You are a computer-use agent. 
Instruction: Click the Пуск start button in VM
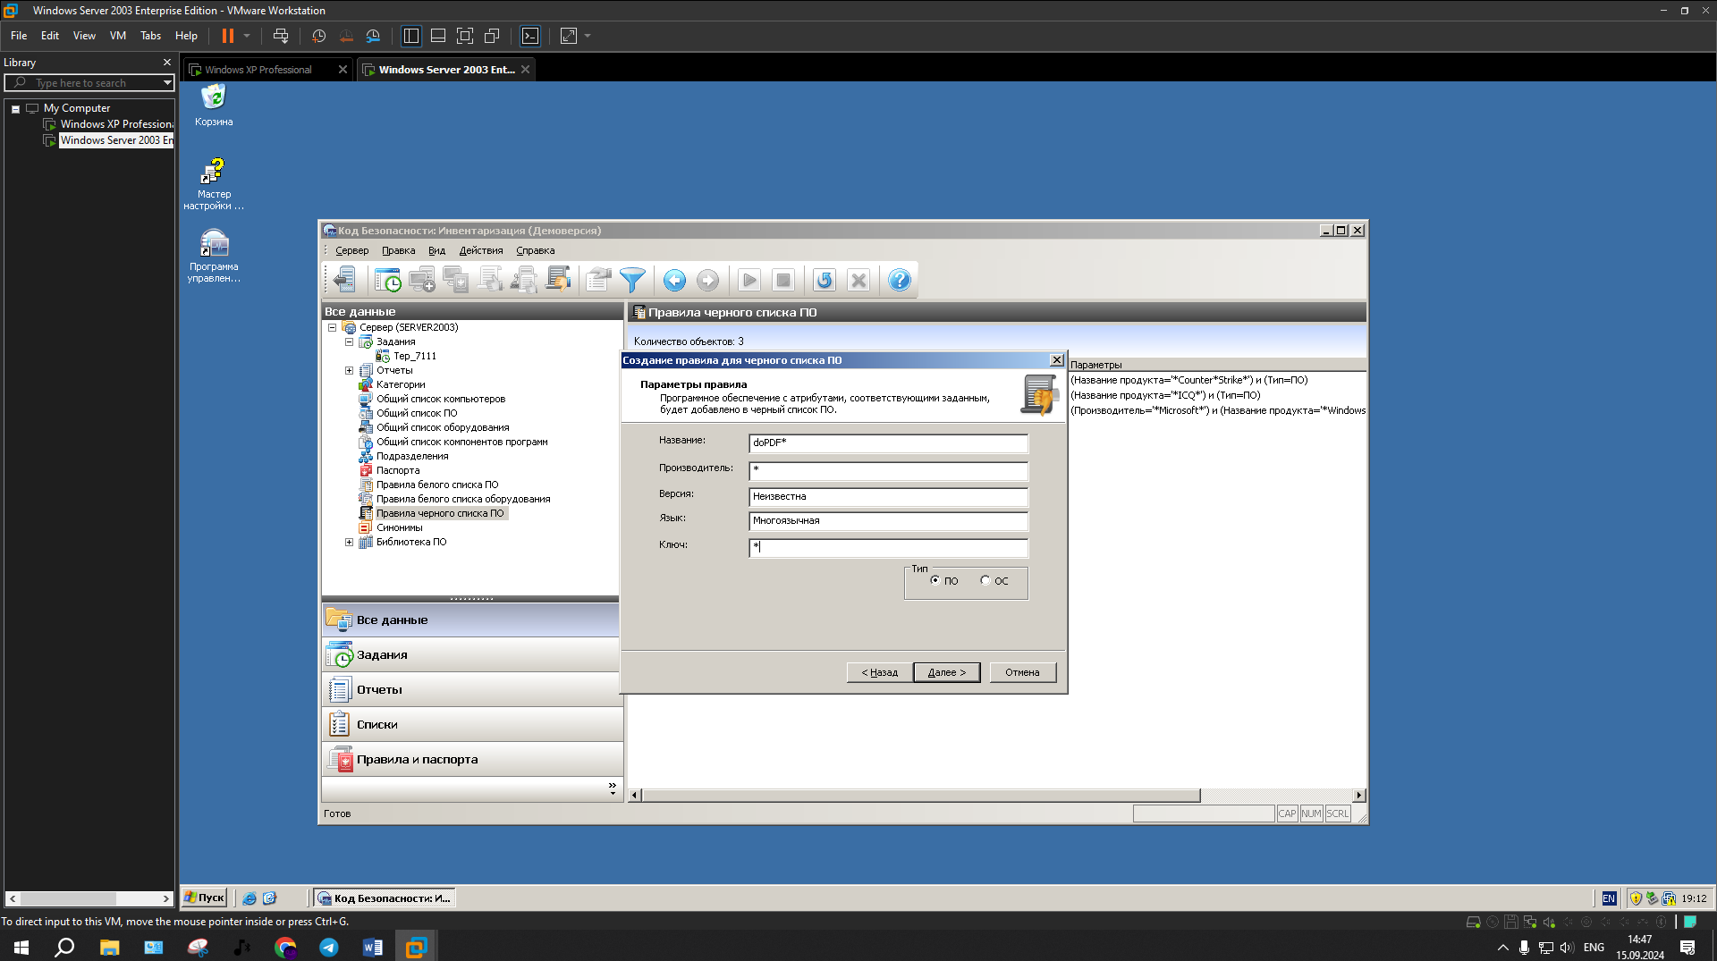coord(204,898)
